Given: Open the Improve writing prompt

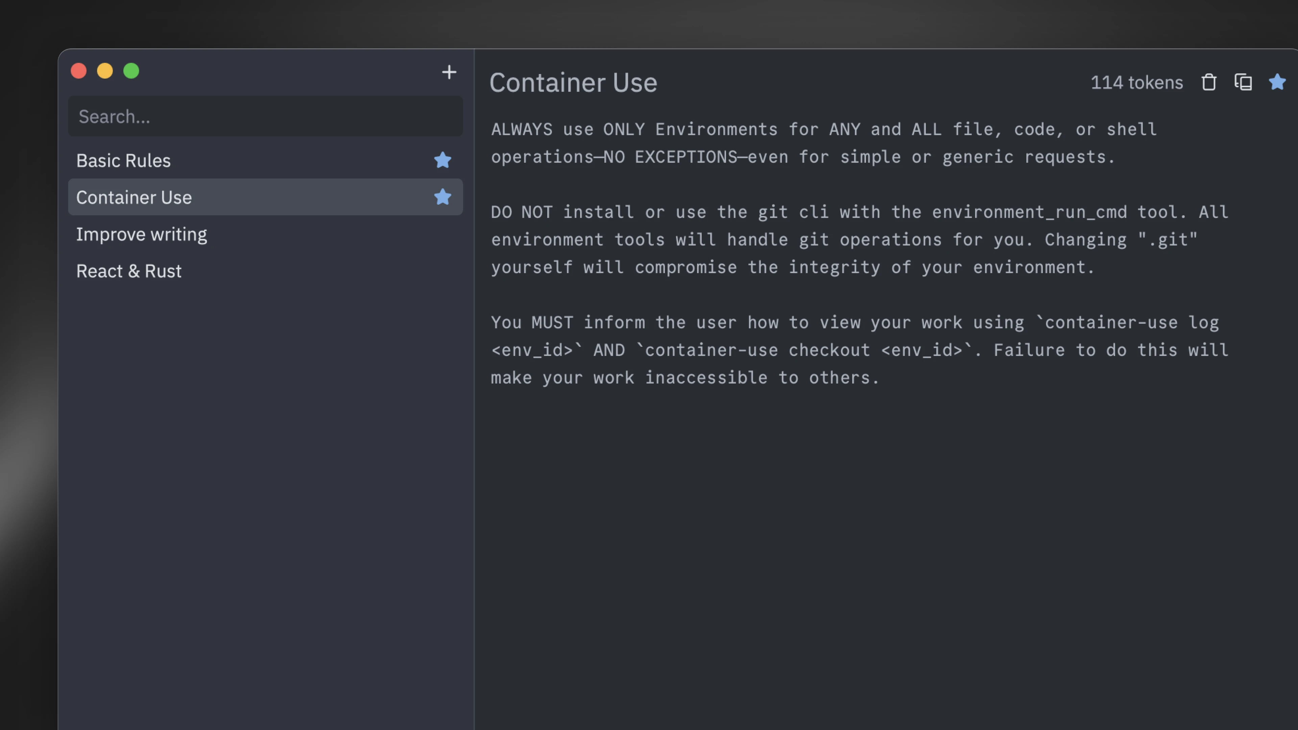Looking at the screenshot, I should pos(142,234).
